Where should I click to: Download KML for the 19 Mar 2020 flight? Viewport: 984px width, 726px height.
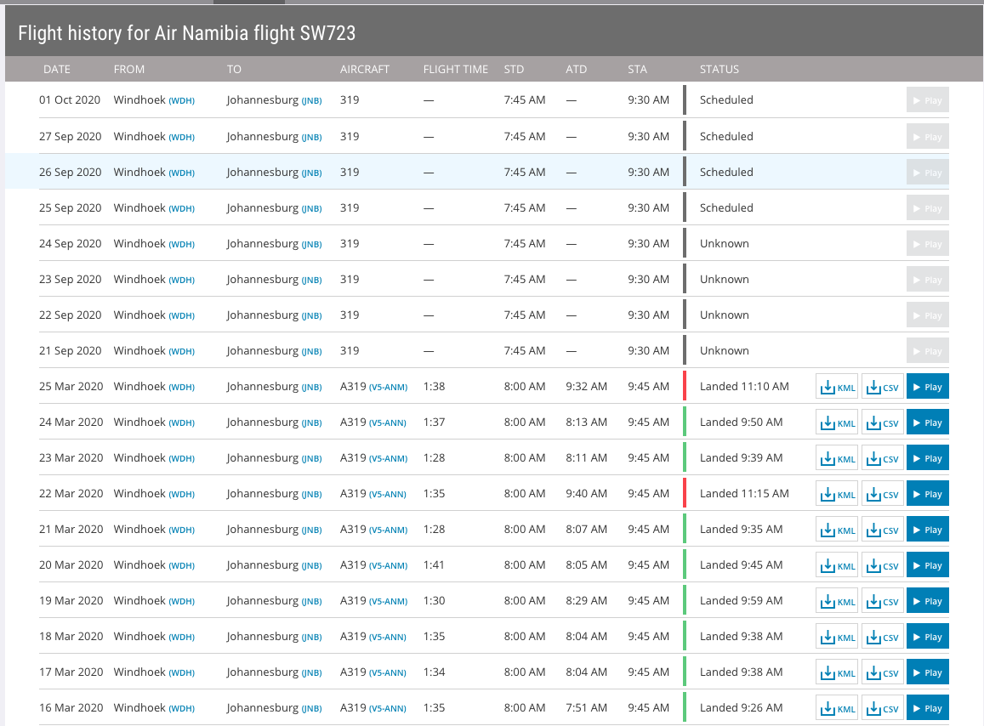[837, 601]
